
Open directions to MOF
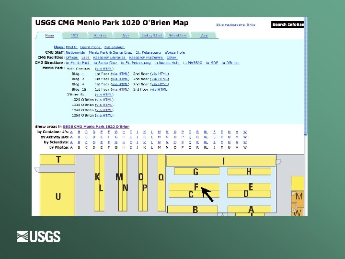click(212, 63)
